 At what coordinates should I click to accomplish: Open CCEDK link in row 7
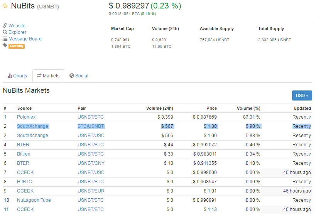tap(25, 172)
